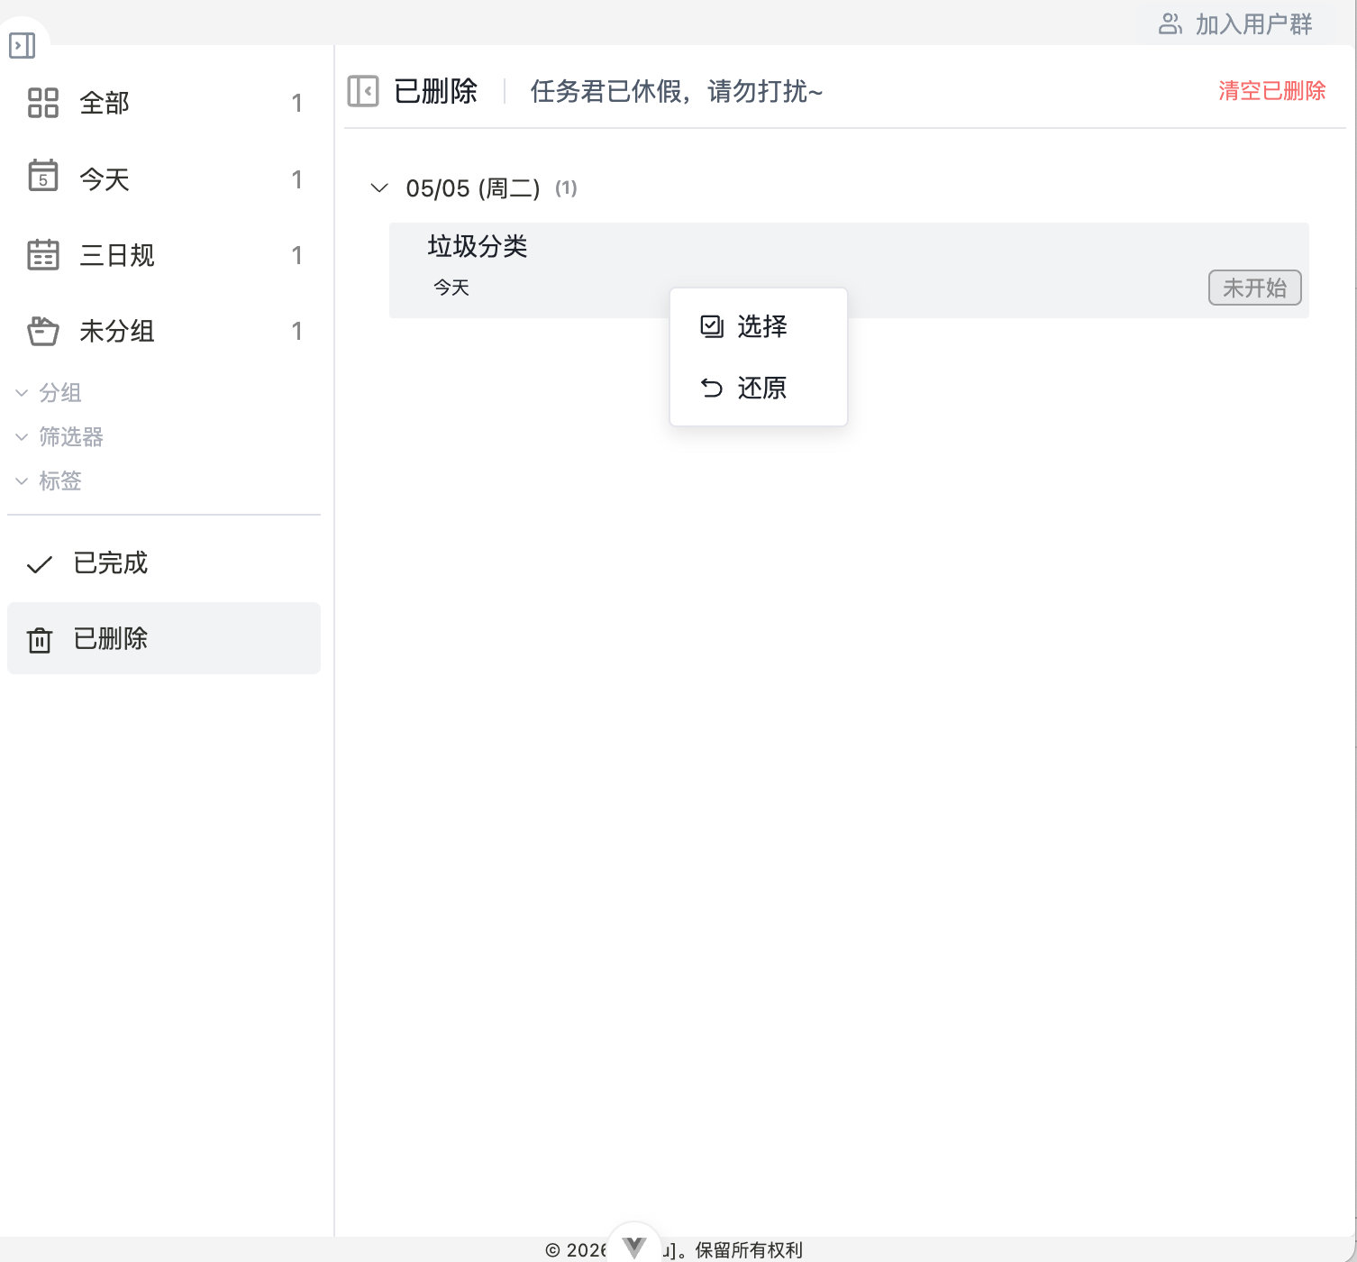Image resolution: width=1357 pixels, height=1262 pixels.
Task: Click the 加入用户群 button
Action: (1236, 23)
